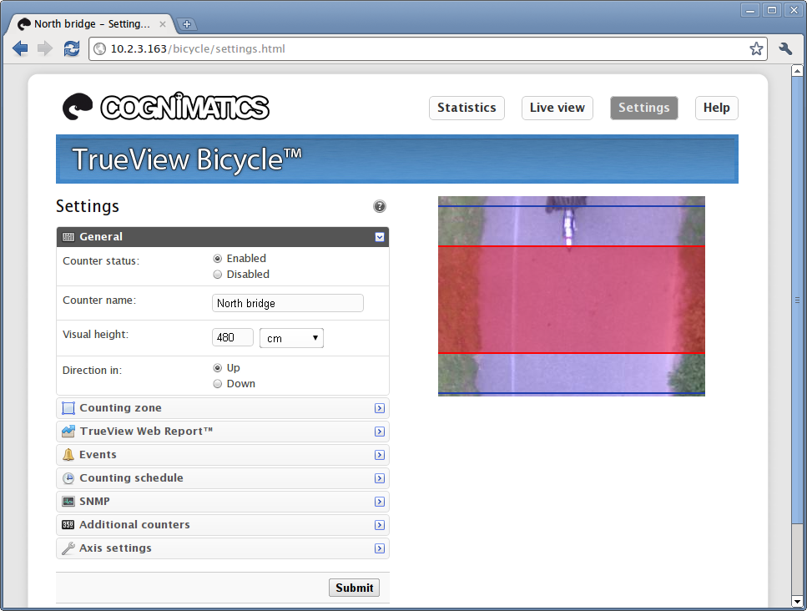Click the Counter name input field
The height and width of the screenshot is (611, 807).
point(288,303)
